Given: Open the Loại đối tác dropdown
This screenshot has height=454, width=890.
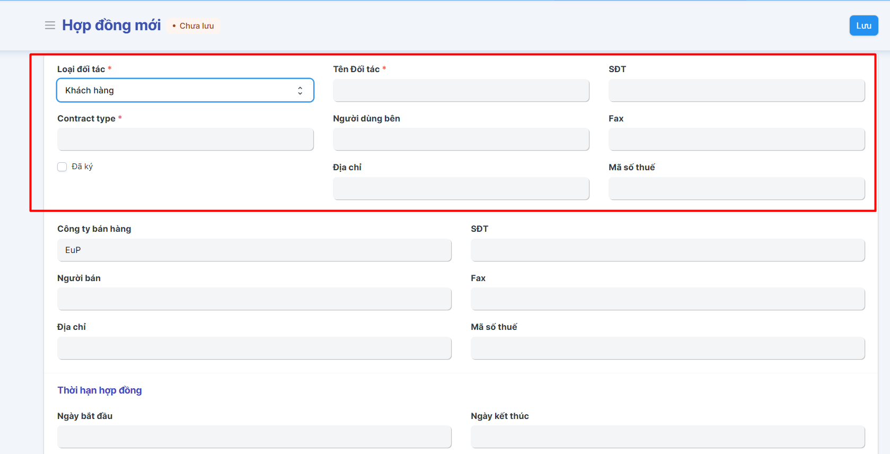Looking at the screenshot, I should point(185,90).
